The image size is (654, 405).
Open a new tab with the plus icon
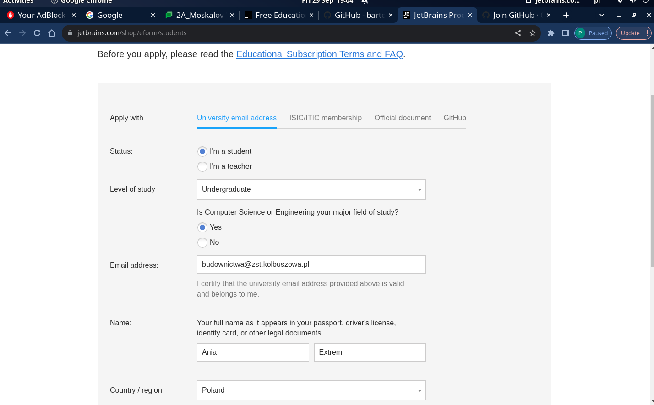566,15
